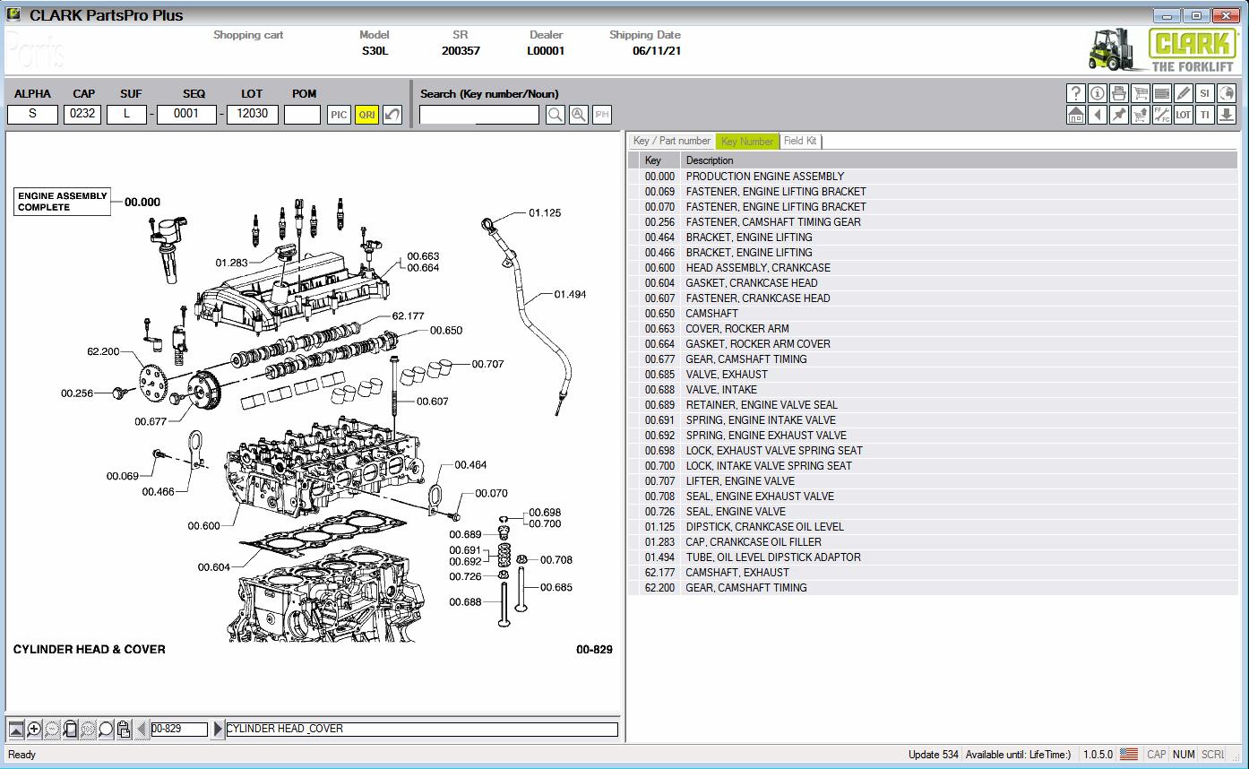Open the shopping cart icon in toolbar

pos(1141,93)
